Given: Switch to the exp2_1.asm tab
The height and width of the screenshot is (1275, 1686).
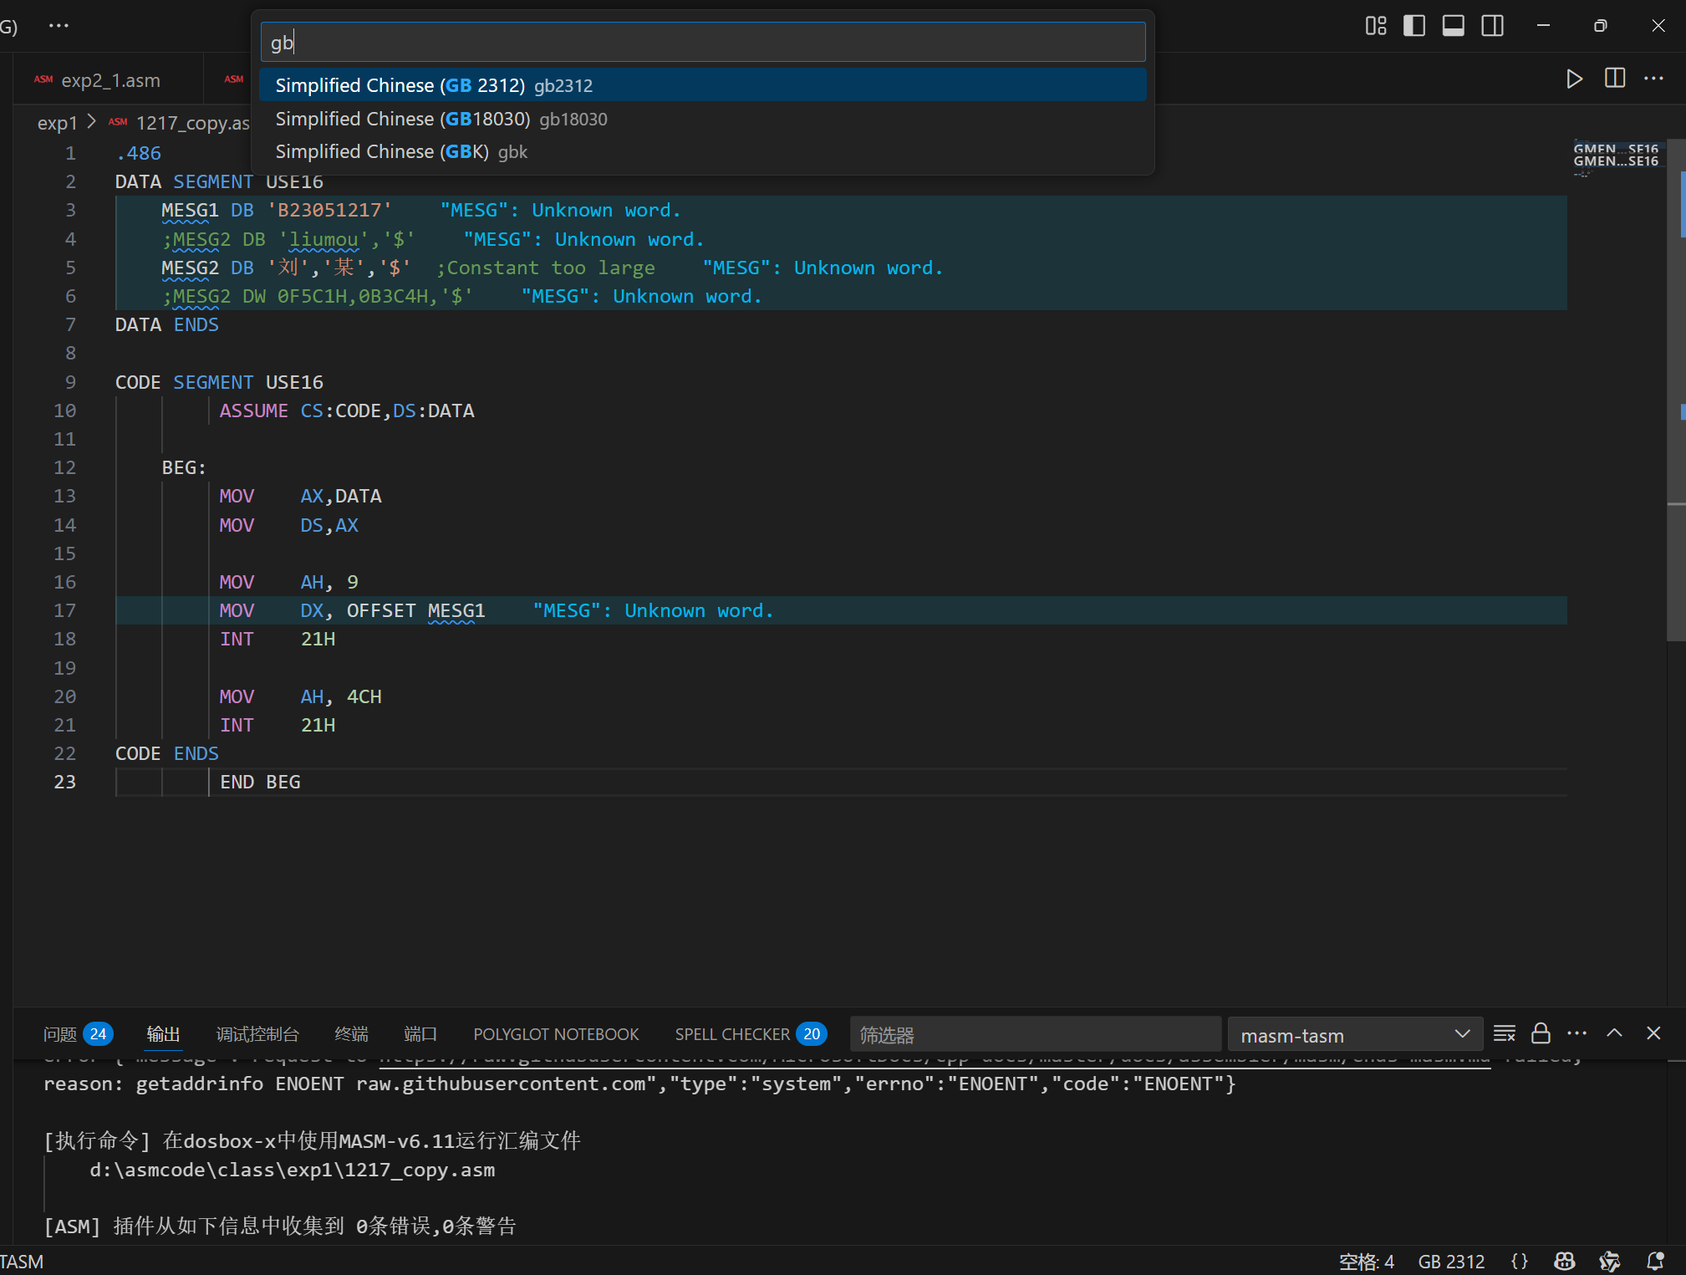Looking at the screenshot, I should pyautogui.click(x=110, y=81).
